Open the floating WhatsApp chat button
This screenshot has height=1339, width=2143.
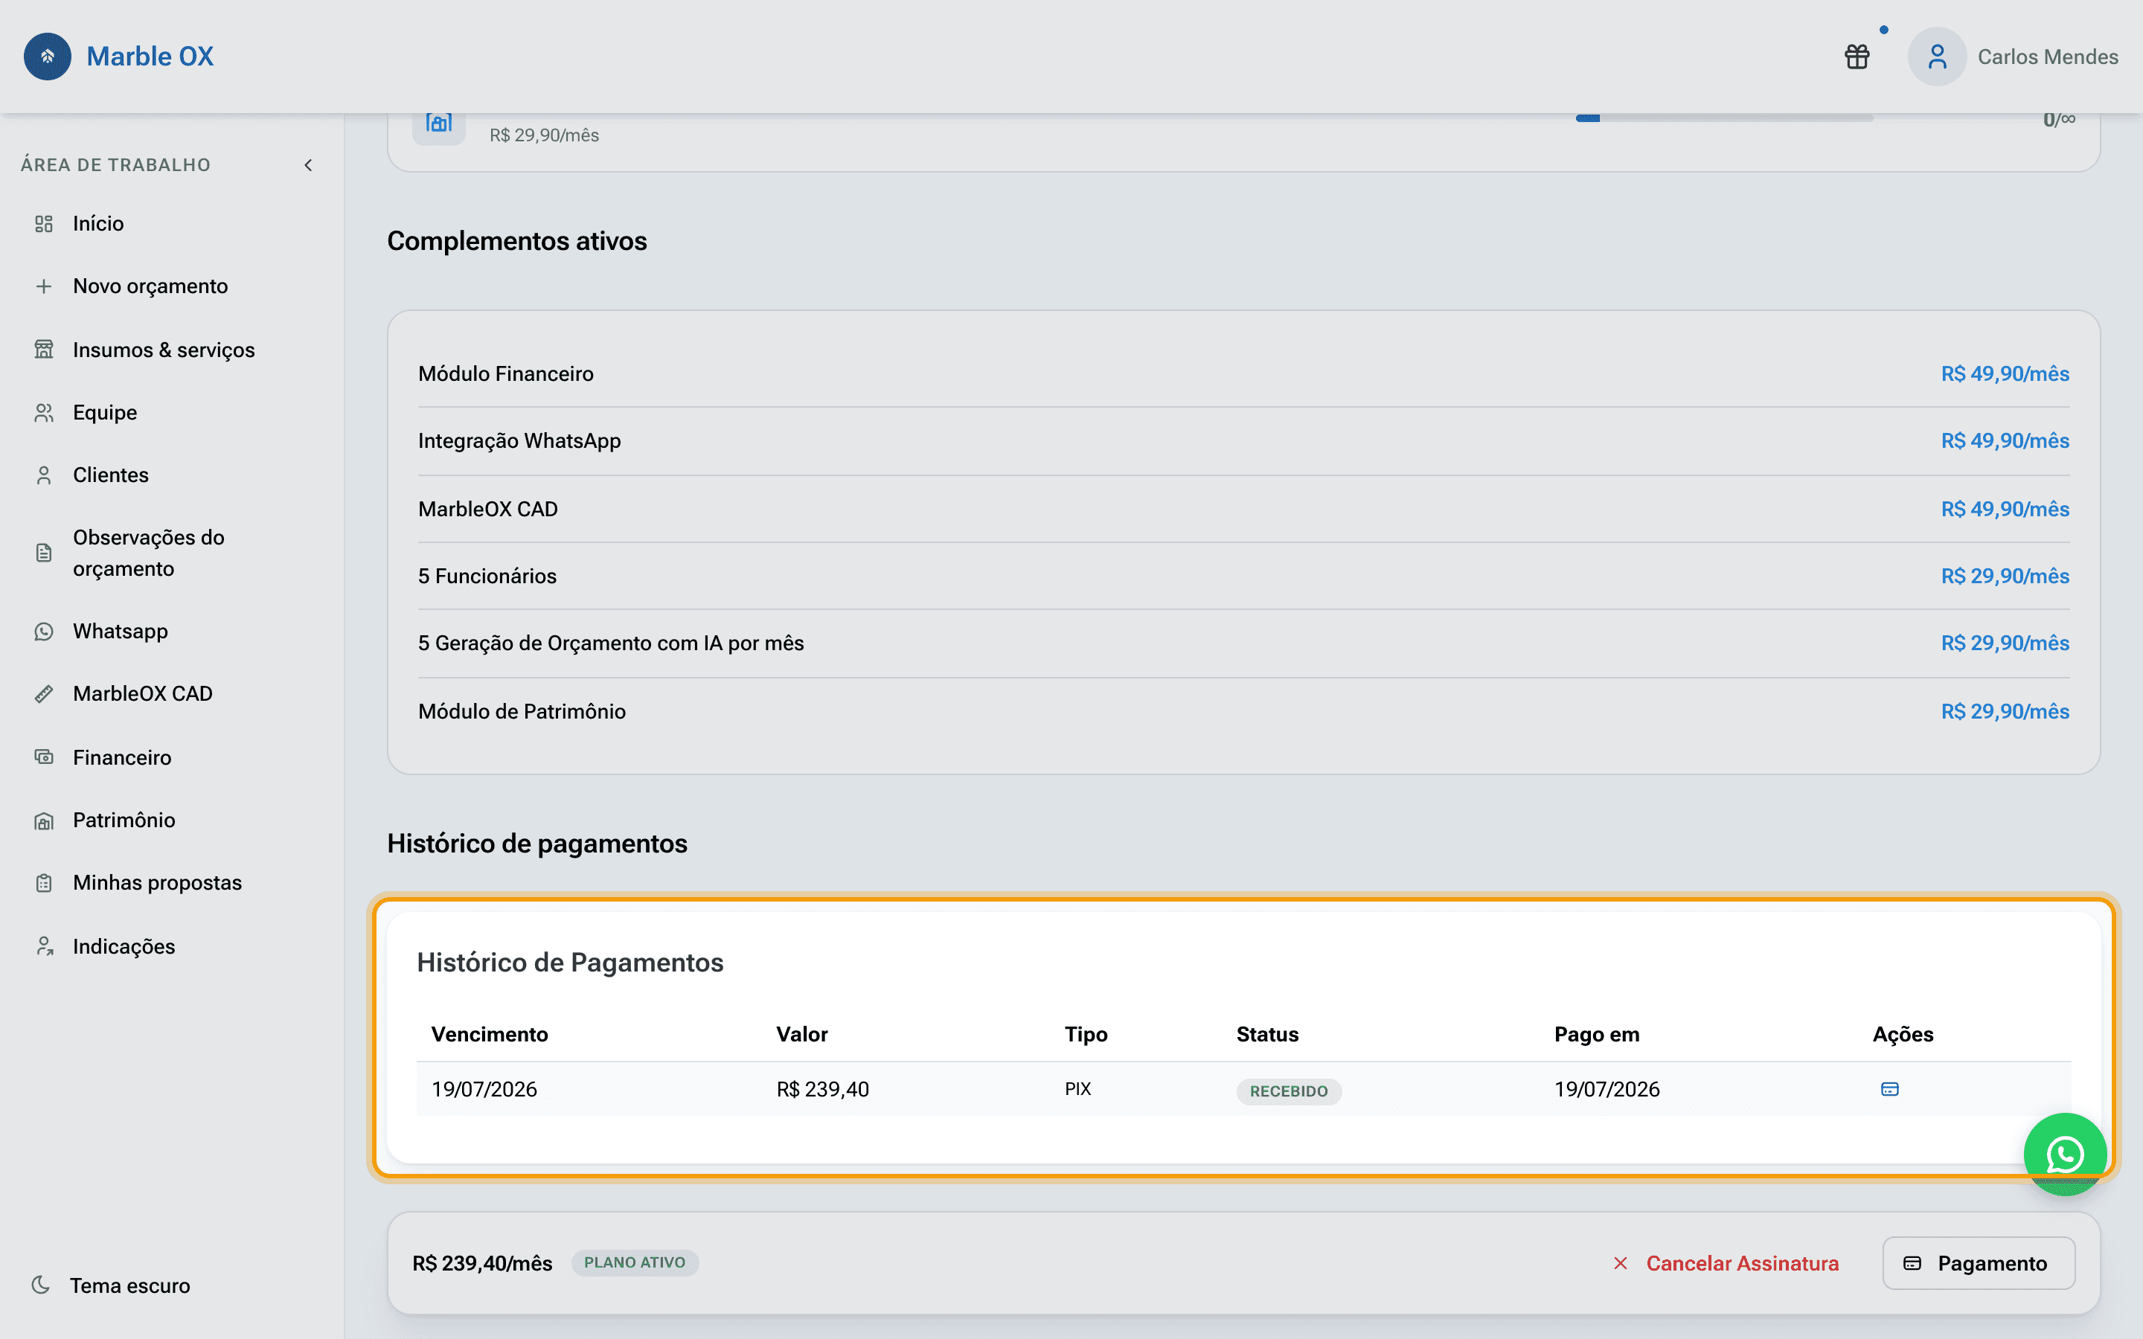[x=2065, y=1155]
